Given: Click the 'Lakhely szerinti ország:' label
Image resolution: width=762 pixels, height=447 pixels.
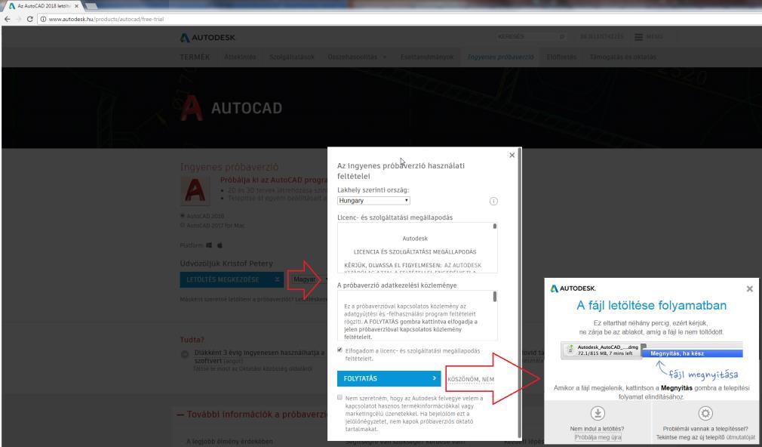Looking at the screenshot, I should pos(373,190).
